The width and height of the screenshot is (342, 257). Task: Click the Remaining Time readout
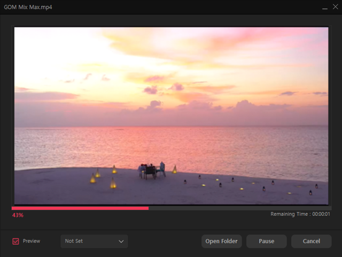click(300, 214)
